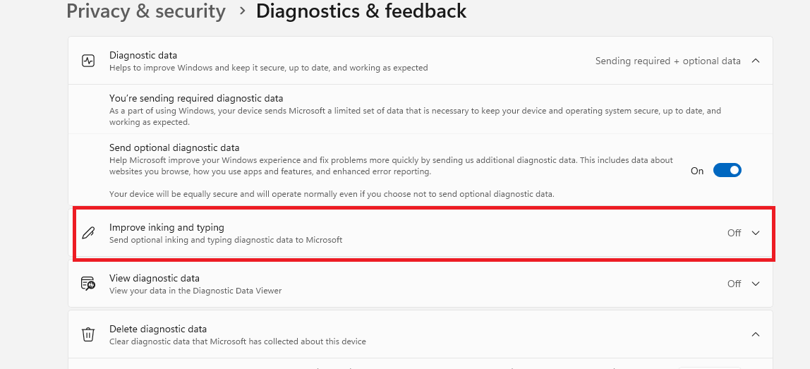This screenshot has width=810, height=369.
Task: Click the Diagnostic Data Viewer icon
Action: coord(88,284)
